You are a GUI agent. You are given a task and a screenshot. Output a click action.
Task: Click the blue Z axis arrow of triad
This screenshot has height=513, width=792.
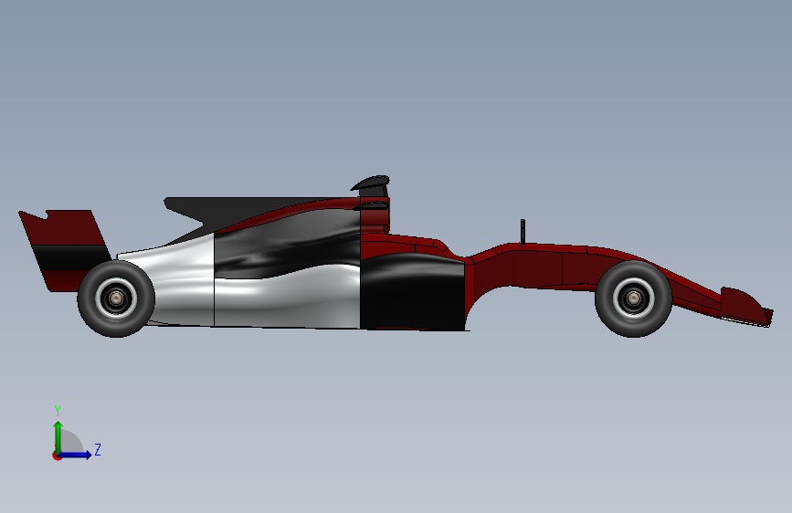tap(76, 455)
